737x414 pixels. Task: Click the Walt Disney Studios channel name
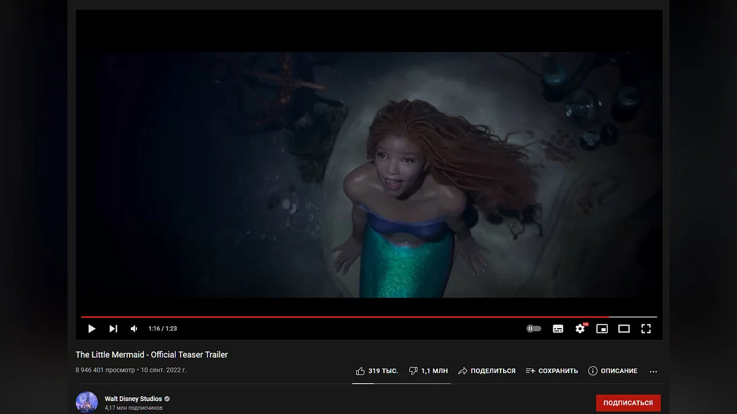coord(133,399)
